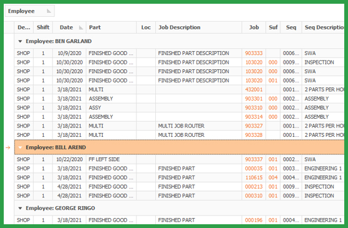The height and width of the screenshot is (228, 348).
Task: Open job link 432001
Action: 253,89
